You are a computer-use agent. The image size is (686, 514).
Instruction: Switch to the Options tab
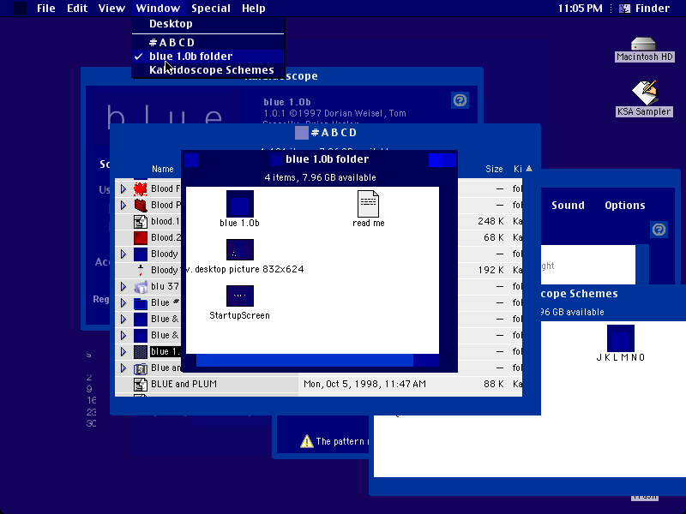[x=625, y=206]
